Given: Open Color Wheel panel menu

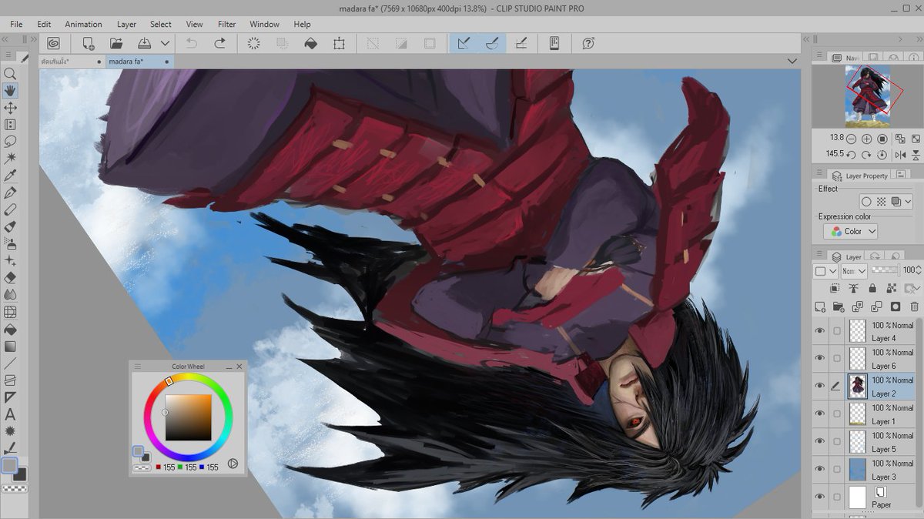Looking at the screenshot, I should point(138,367).
